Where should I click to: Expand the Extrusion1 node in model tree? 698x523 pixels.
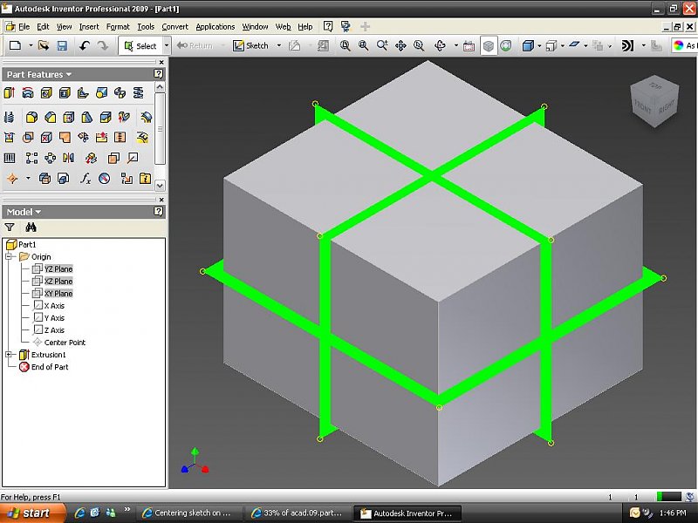click(9, 355)
